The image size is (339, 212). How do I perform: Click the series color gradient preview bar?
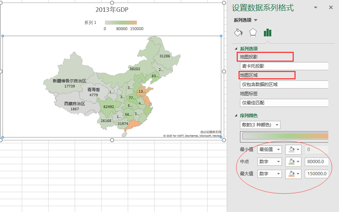click(x=285, y=136)
